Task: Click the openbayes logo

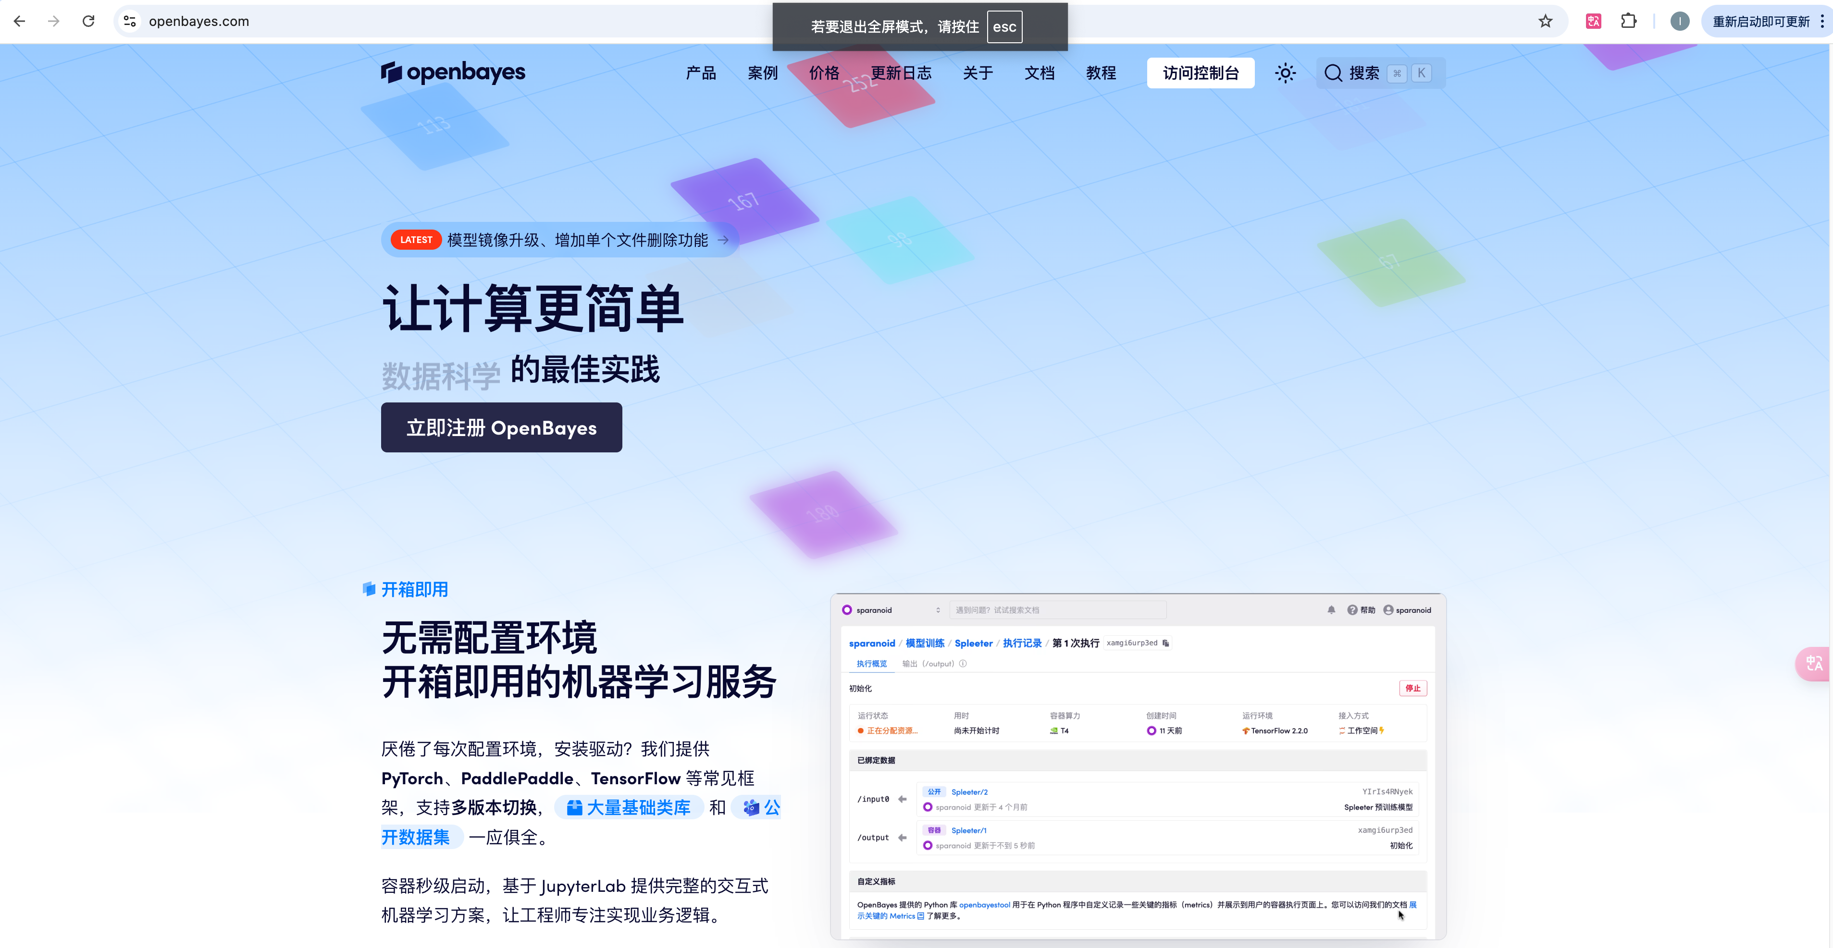Action: pos(453,72)
